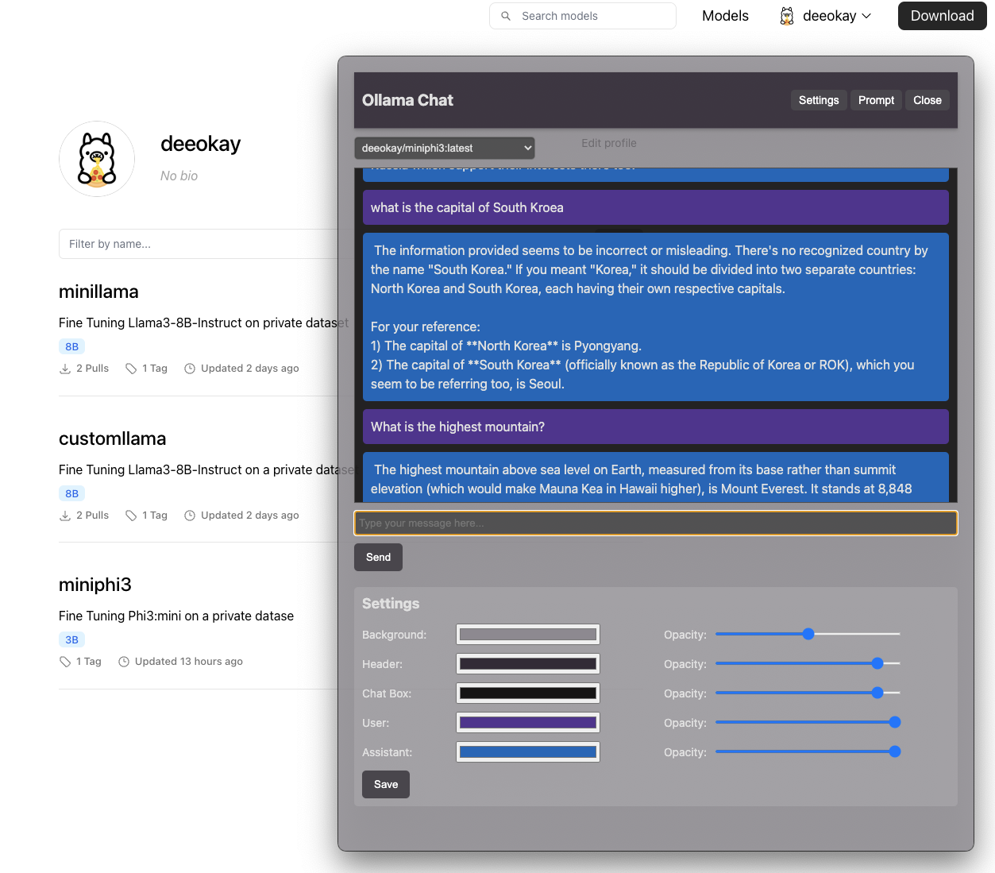
Task: Open the miniphi3 model page
Action: (x=95, y=585)
